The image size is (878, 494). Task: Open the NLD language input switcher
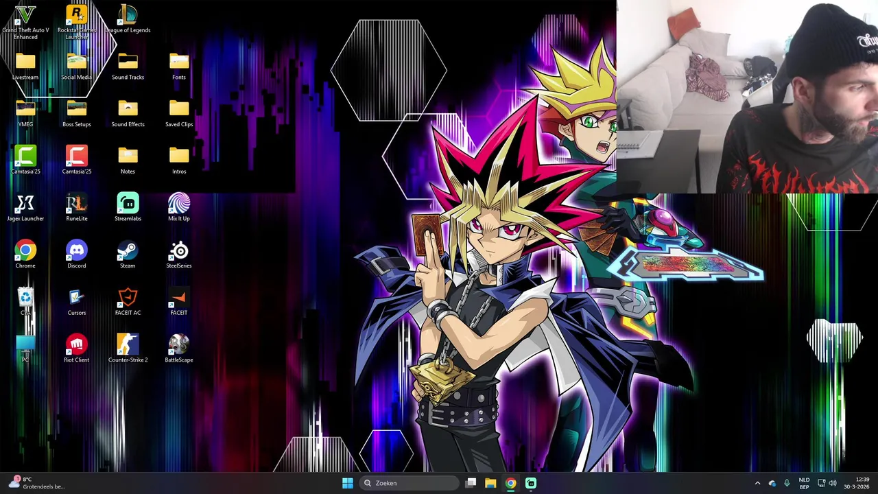804,483
